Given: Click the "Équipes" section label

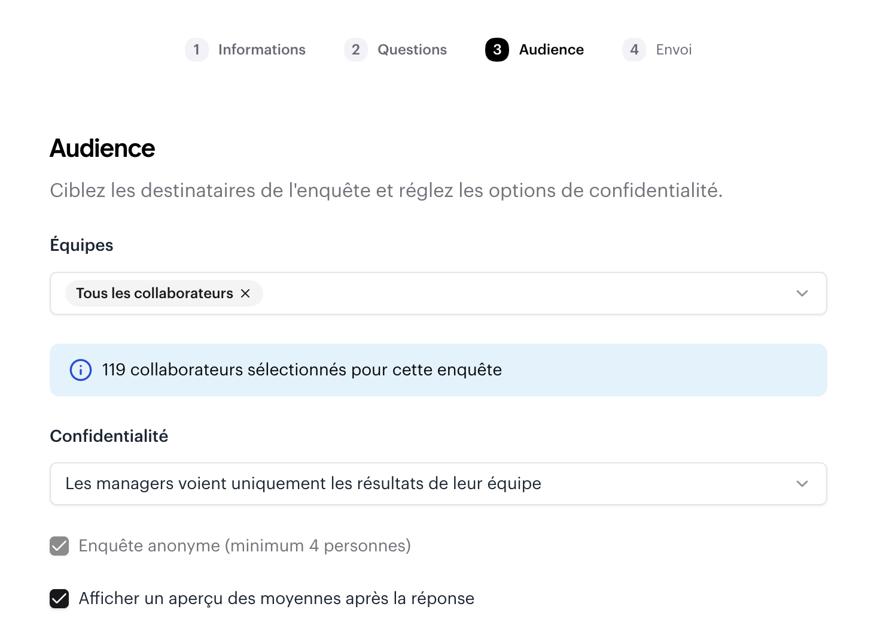Looking at the screenshot, I should 81,244.
